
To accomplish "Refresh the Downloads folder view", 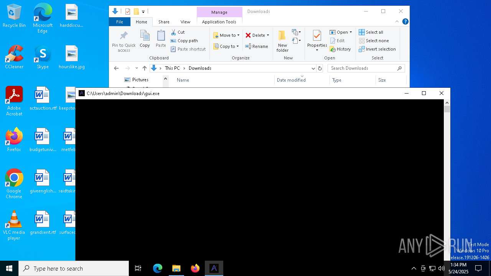I will pyautogui.click(x=320, y=68).
